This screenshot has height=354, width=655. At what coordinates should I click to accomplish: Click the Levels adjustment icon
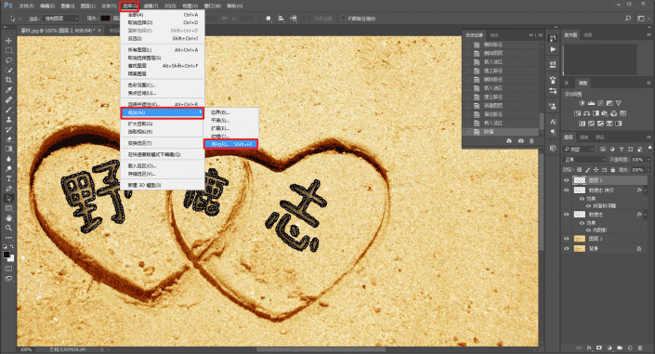(591, 103)
